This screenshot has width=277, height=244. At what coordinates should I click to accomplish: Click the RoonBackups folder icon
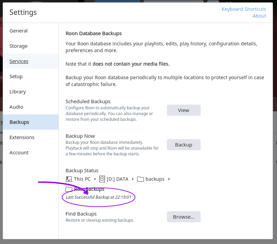pyautogui.click(x=69, y=189)
